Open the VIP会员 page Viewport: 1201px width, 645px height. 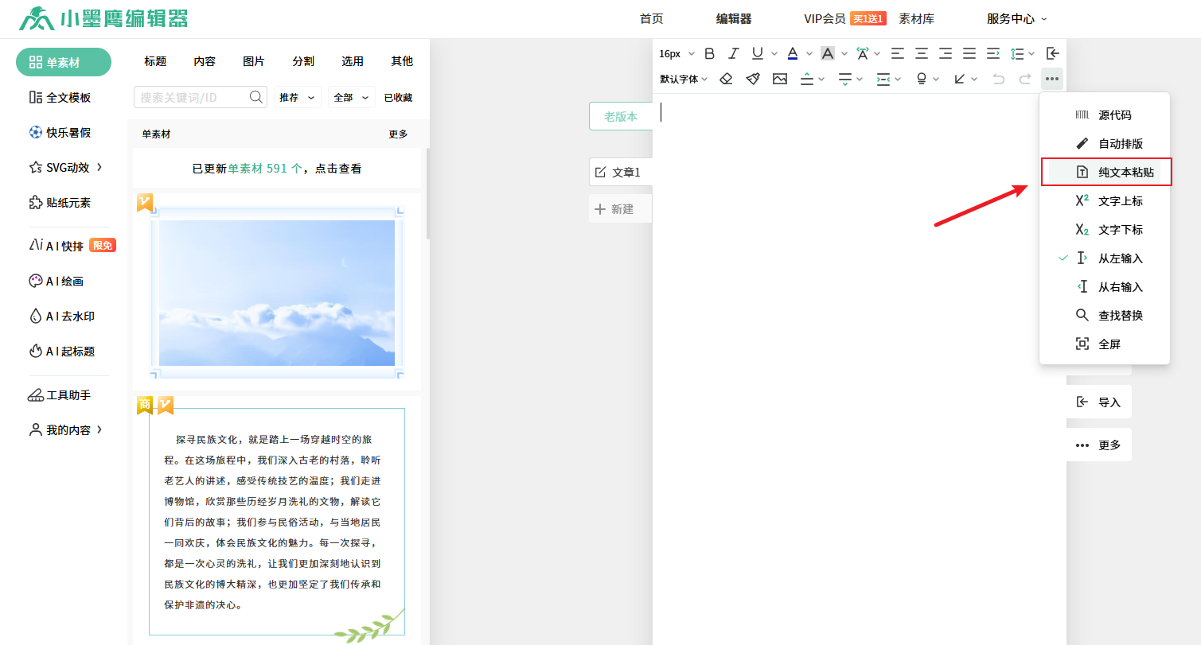pos(825,19)
